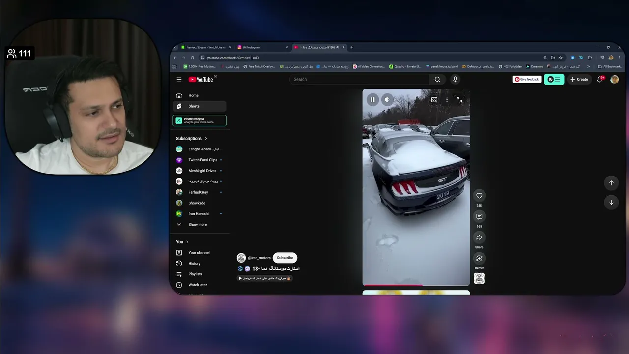Viewport: 629px width, 354px height.
Task: Open the Chrome three-dot menu
Action: tap(619, 58)
